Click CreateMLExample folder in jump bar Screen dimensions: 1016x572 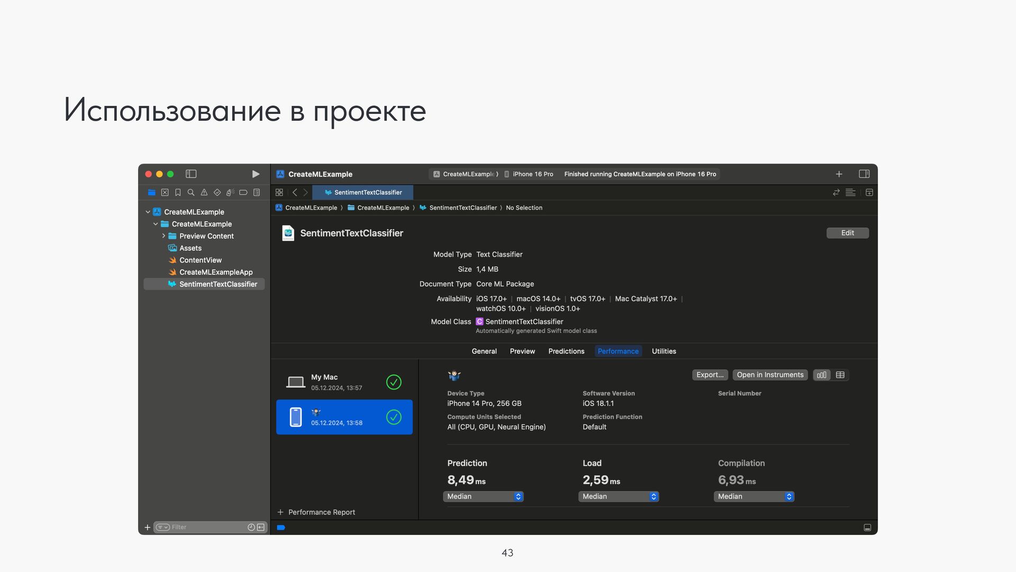pos(378,208)
